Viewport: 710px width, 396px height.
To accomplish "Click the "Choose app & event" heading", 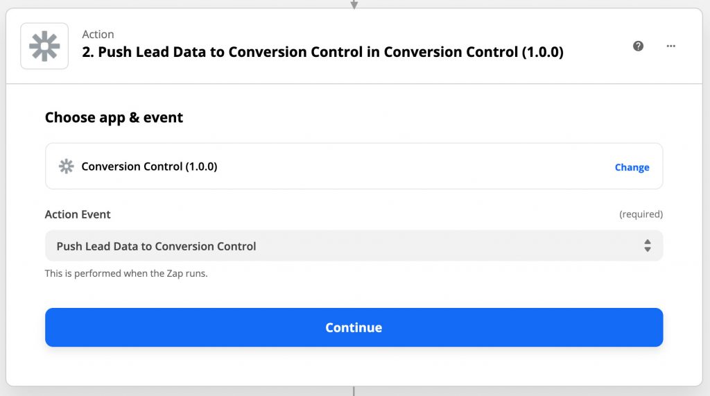I will coord(114,117).
